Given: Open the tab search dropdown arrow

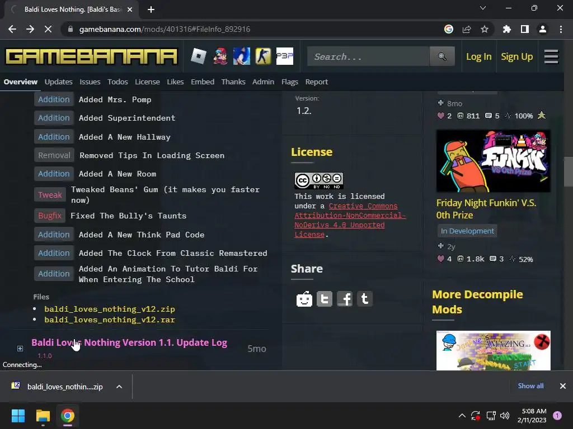Looking at the screenshot, I should [483, 8].
